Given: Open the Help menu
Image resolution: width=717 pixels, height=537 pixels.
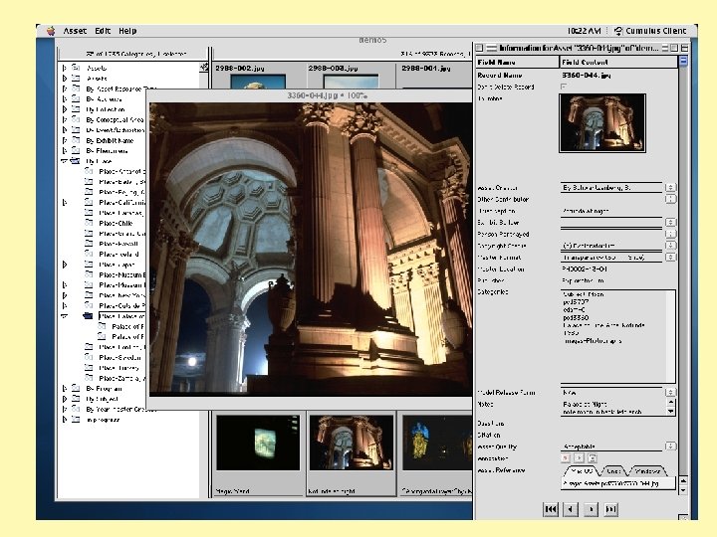Looking at the screenshot, I should point(127,31).
